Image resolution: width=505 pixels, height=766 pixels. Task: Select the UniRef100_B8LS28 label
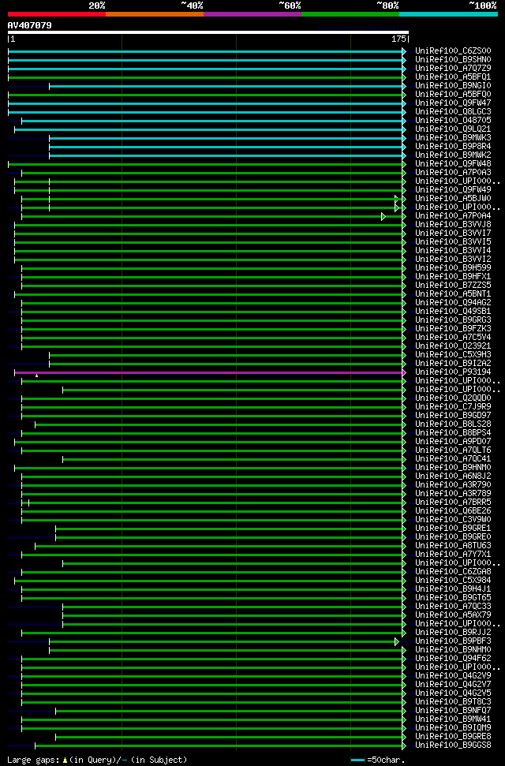coord(453,424)
